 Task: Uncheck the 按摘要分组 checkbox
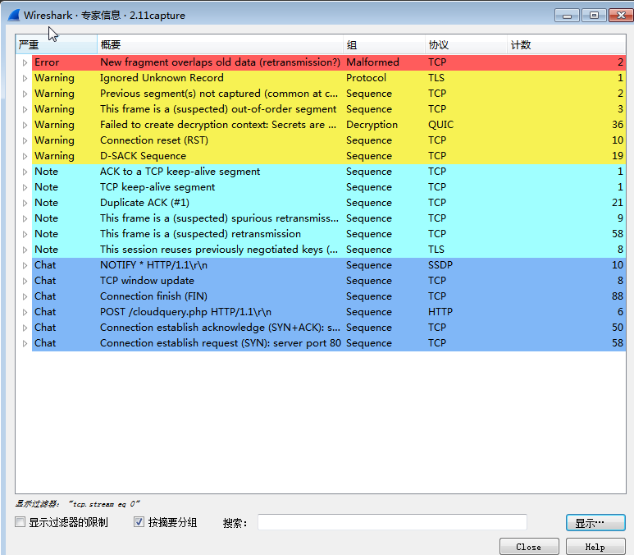click(139, 522)
